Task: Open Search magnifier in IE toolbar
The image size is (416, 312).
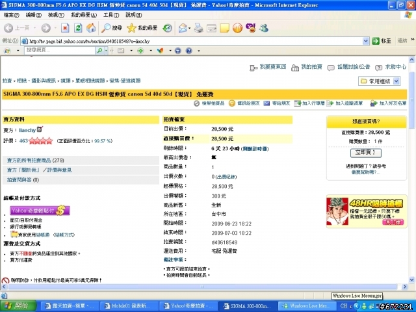Action: click(x=111, y=28)
